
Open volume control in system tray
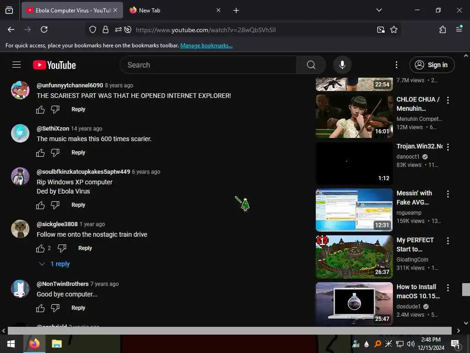pos(410,344)
